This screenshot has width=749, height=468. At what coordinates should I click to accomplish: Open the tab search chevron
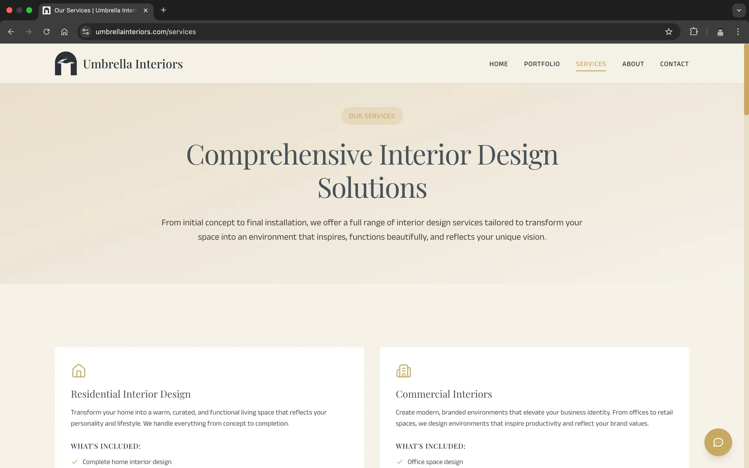coord(739,10)
